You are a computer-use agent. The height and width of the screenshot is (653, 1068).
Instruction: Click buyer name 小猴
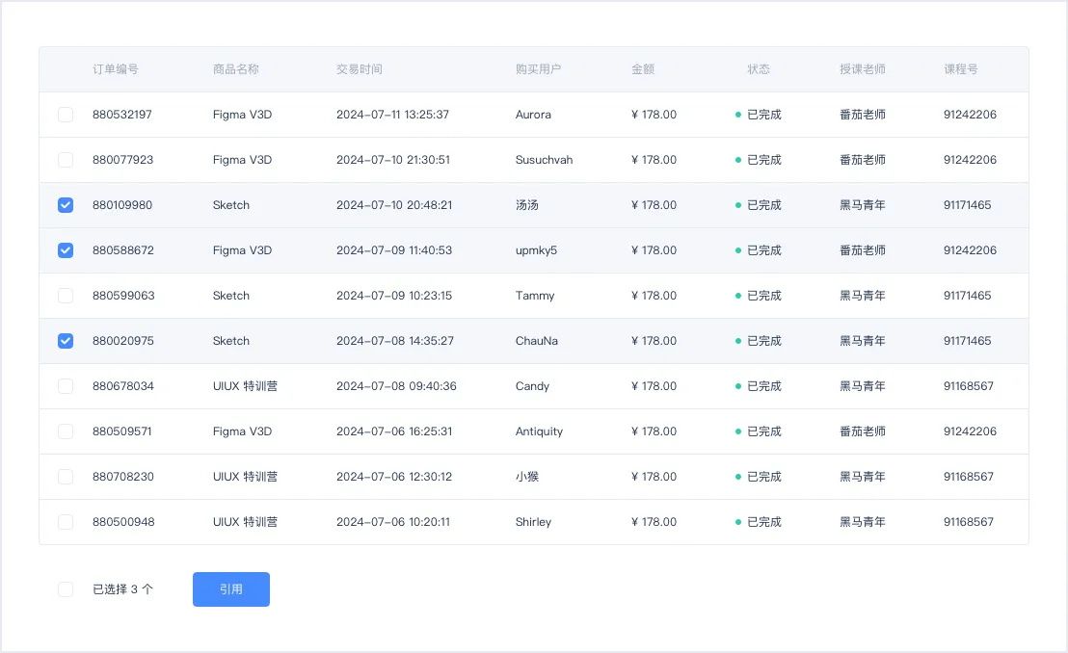click(x=526, y=477)
